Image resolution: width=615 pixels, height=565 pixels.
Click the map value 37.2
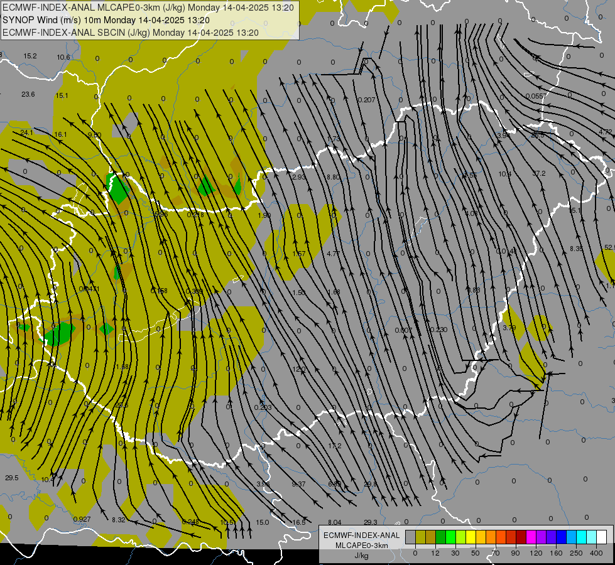pos(539,173)
